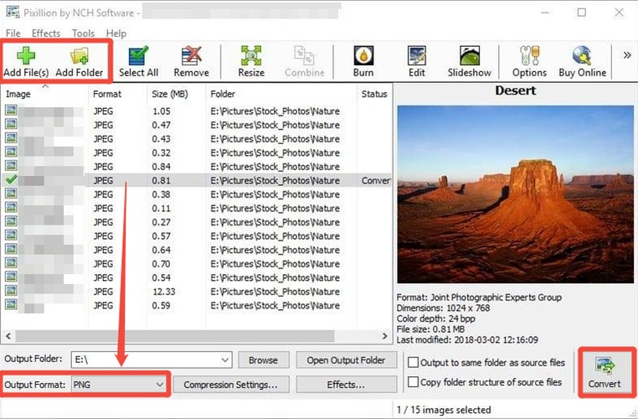Viewport: 638px width, 419px height.
Task: Open Compression Settings
Action: point(231,385)
